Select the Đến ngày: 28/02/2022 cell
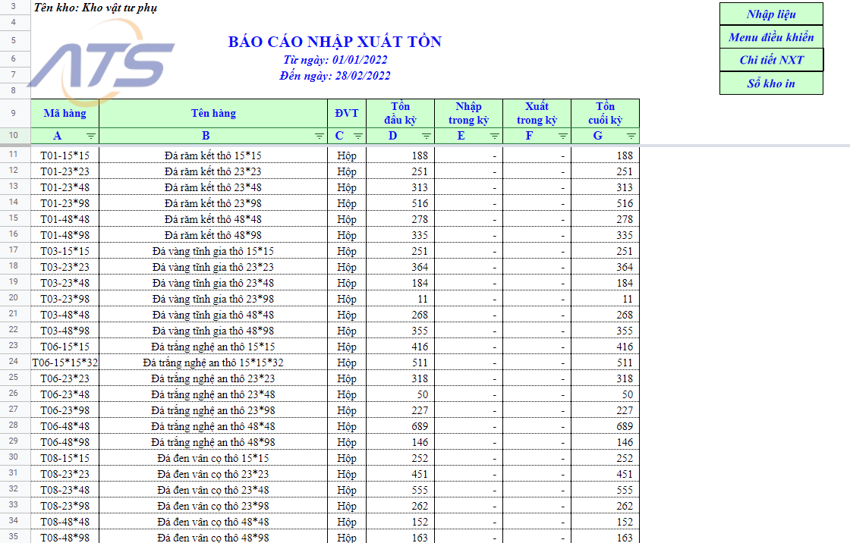850x543 pixels. (335, 76)
